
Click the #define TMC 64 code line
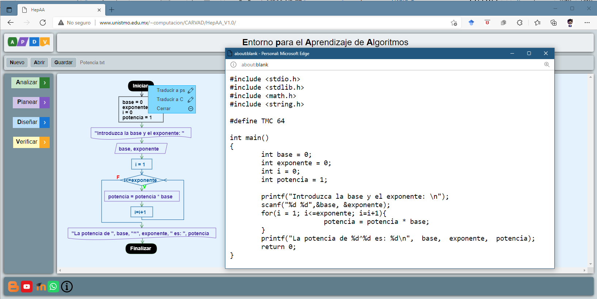point(257,121)
